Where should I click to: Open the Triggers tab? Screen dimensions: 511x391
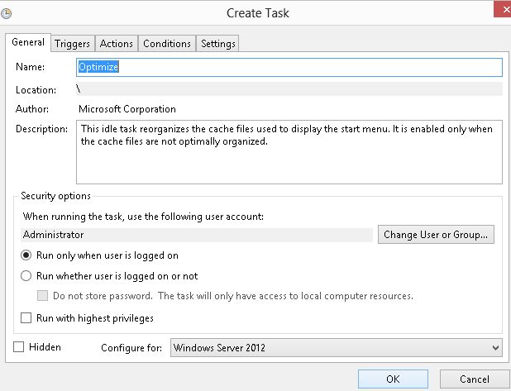point(73,44)
